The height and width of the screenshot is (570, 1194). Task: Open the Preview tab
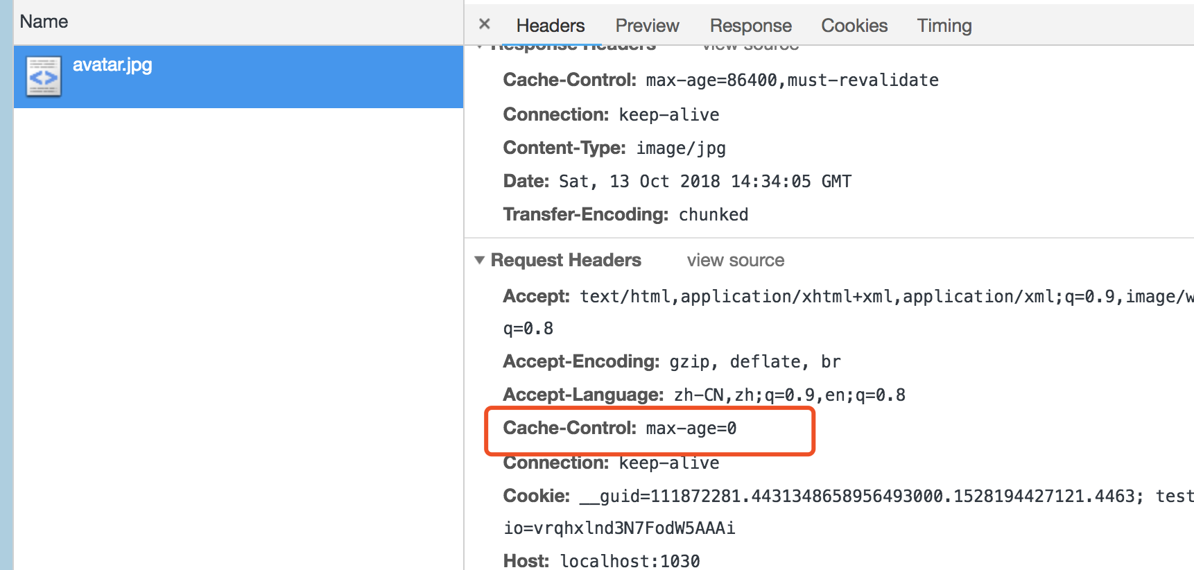point(647,26)
